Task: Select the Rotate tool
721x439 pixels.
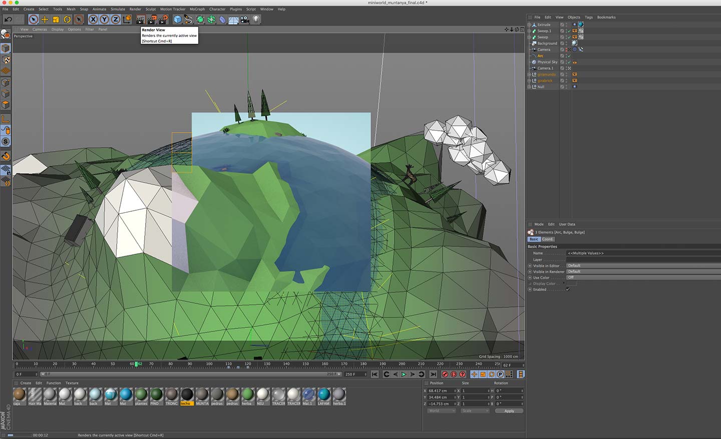Action: click(x=67, y=20)
